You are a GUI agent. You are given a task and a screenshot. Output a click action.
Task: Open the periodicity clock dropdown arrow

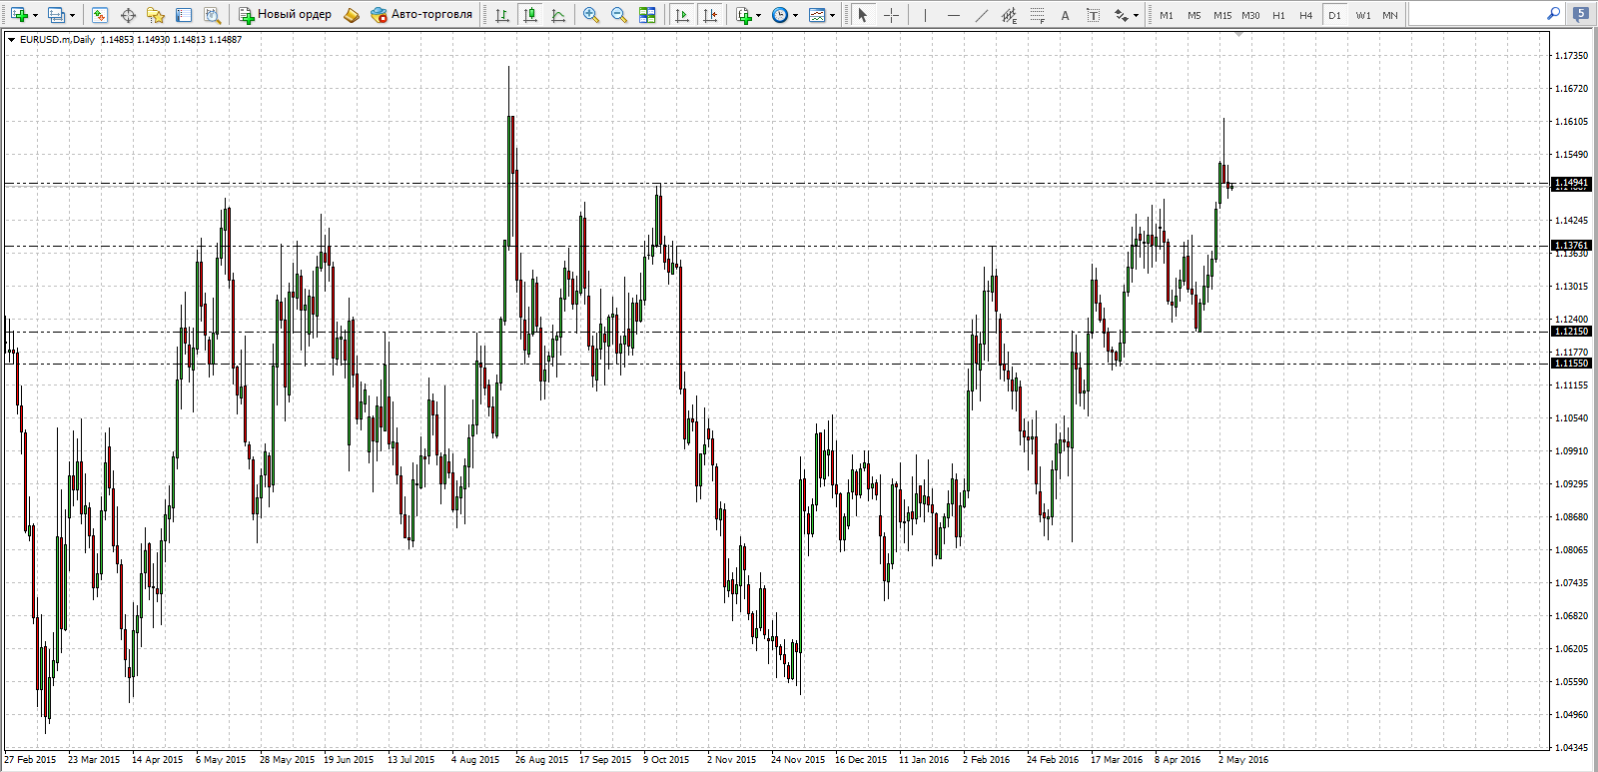pyautogui.click(x=795, y=15)
